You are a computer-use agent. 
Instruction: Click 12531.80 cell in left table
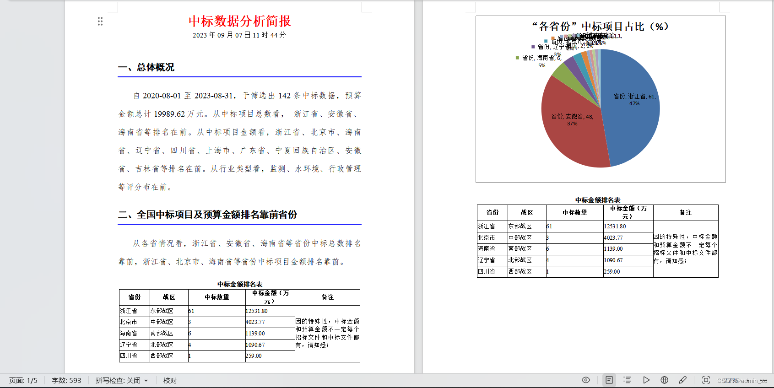(x=270, y=311)
